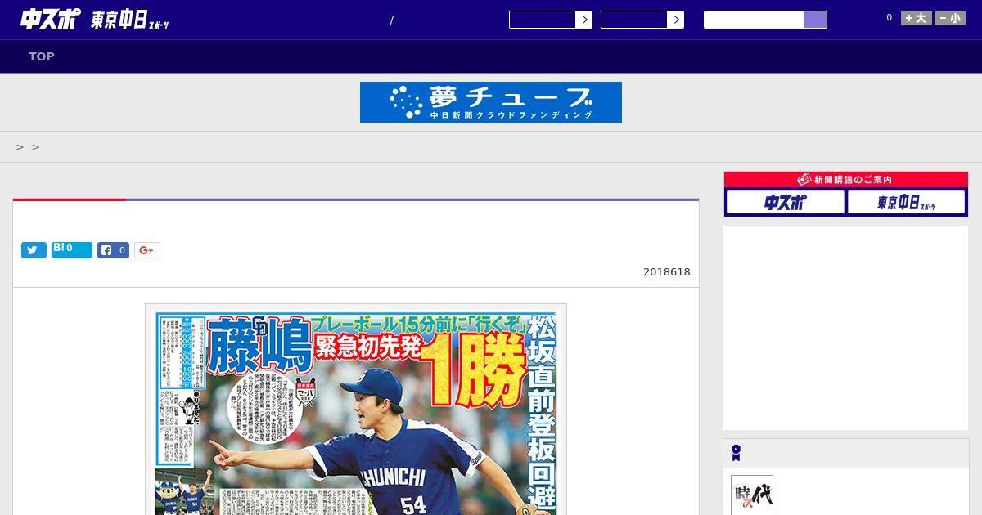Open the first header dropdown arrow

[583, 20]
